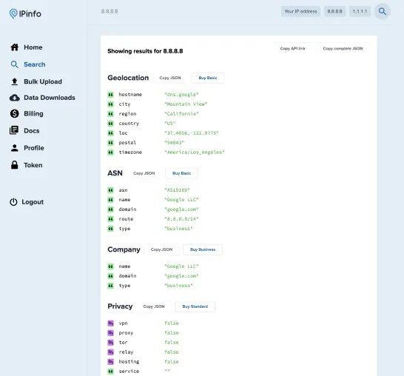Click the Logout power icon
404x376 pixels.
click(13, 202)
